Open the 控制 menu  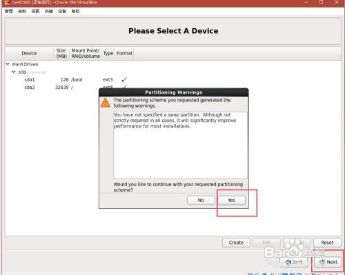click(22, 11)
